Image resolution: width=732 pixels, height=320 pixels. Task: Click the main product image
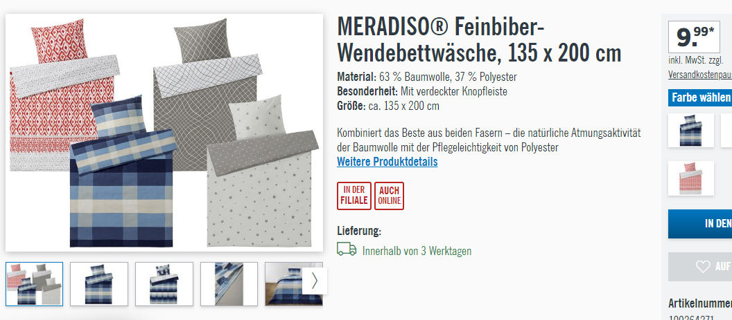[164, 133]
